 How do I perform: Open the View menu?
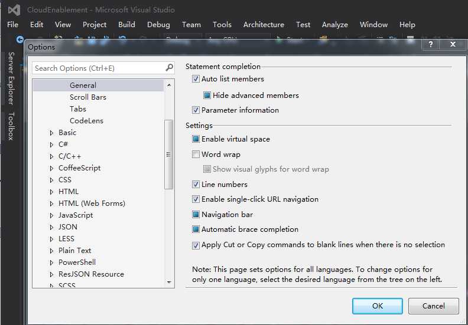[x=63, y=24]
